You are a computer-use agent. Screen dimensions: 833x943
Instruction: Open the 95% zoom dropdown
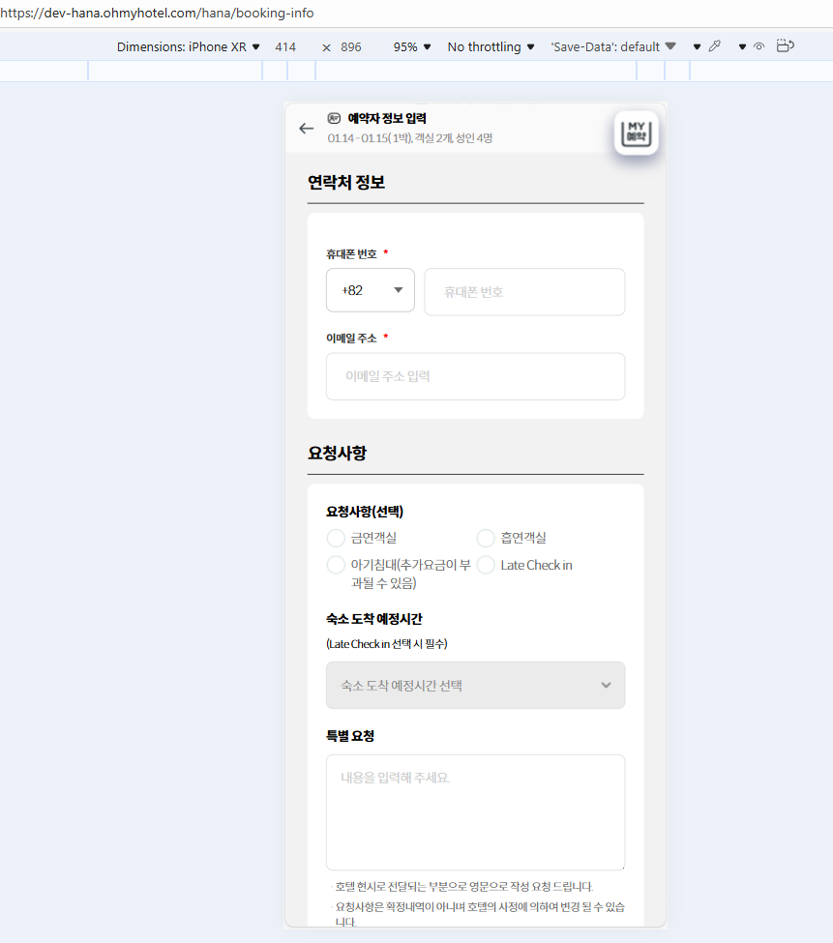coord(412,47)
